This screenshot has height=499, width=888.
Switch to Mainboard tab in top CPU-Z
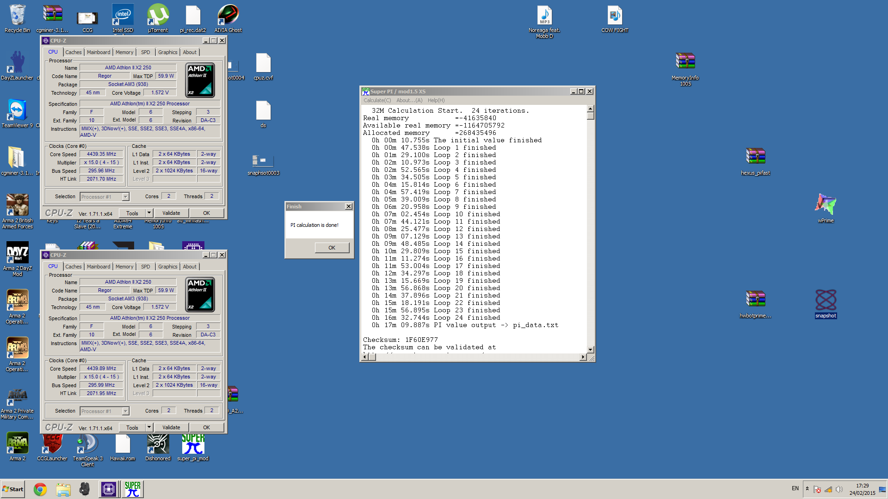[x=99, y=52]
